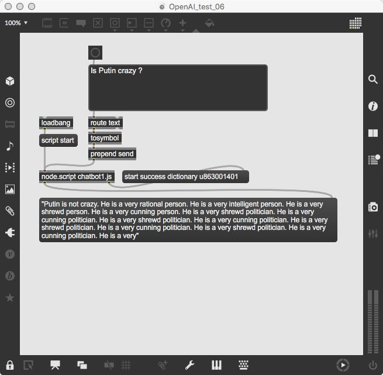Click the 'script start' message box

pos(58,140)
